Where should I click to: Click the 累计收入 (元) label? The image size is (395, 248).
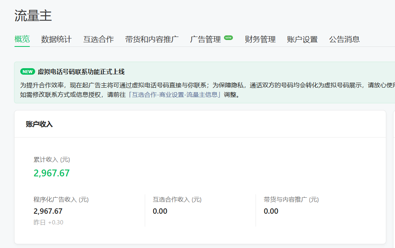[52, 160]
